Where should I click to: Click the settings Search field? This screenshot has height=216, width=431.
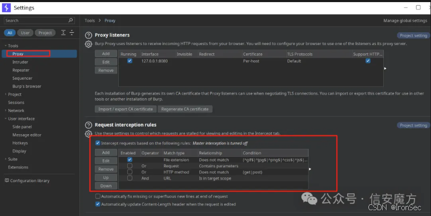tap(39, 21)
